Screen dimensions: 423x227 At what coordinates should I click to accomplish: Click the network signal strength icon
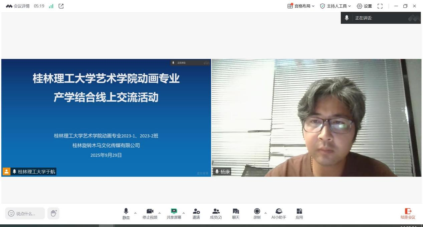[x=51, y=6]
